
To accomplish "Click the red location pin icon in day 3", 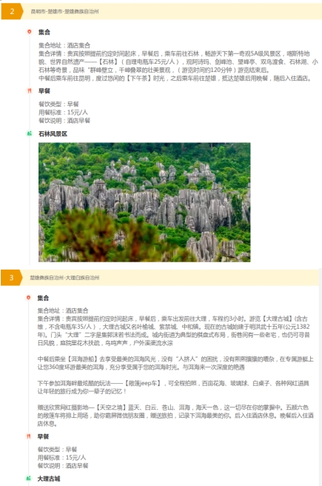I will (28, 298).
